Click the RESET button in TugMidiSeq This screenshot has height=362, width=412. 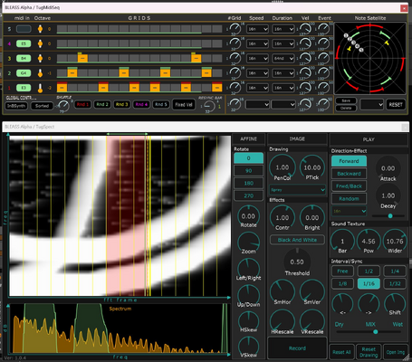[x=396, y=105]
